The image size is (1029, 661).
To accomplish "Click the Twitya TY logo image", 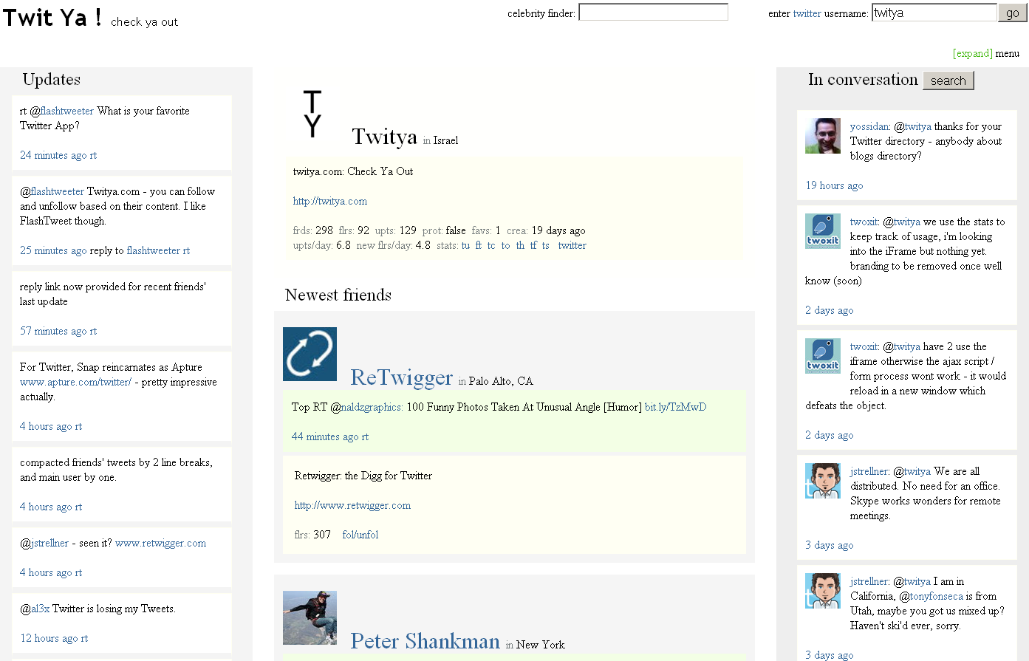I will tap(312, 114).
